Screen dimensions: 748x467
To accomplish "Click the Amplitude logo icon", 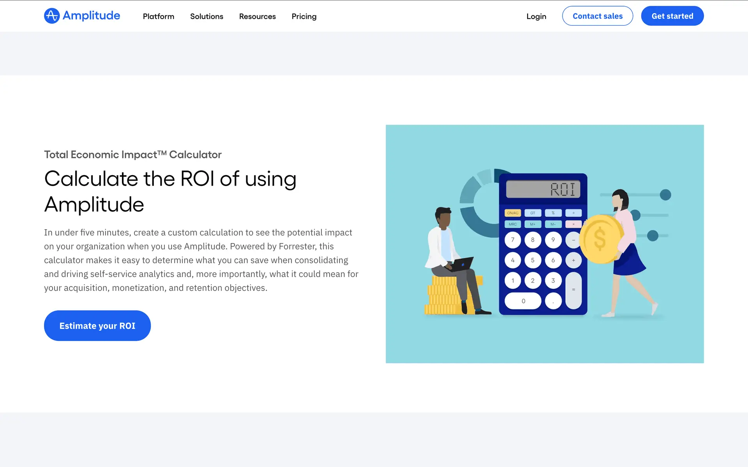I will click(x=52, y=16).
